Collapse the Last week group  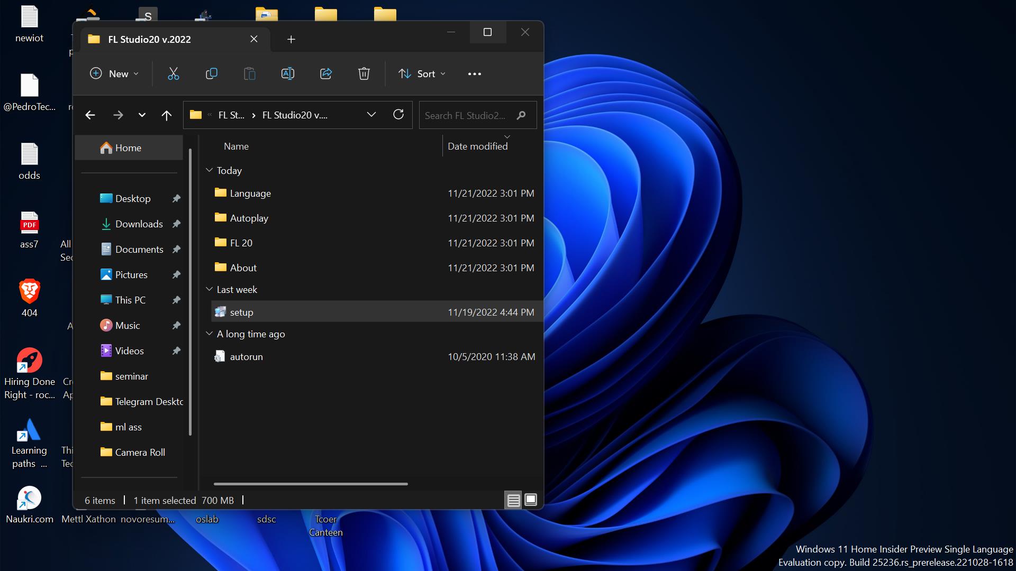click(x=209, y=289)
